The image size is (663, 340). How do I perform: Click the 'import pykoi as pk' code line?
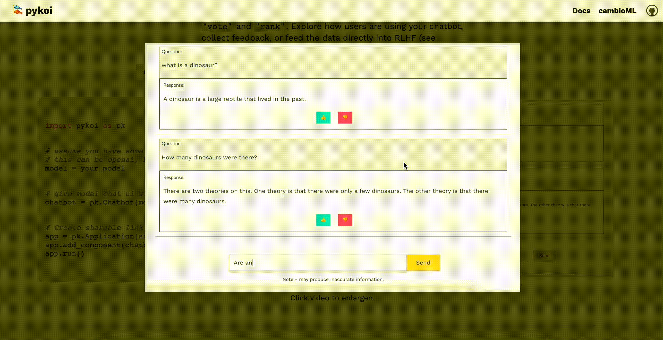tap(85, 126)
